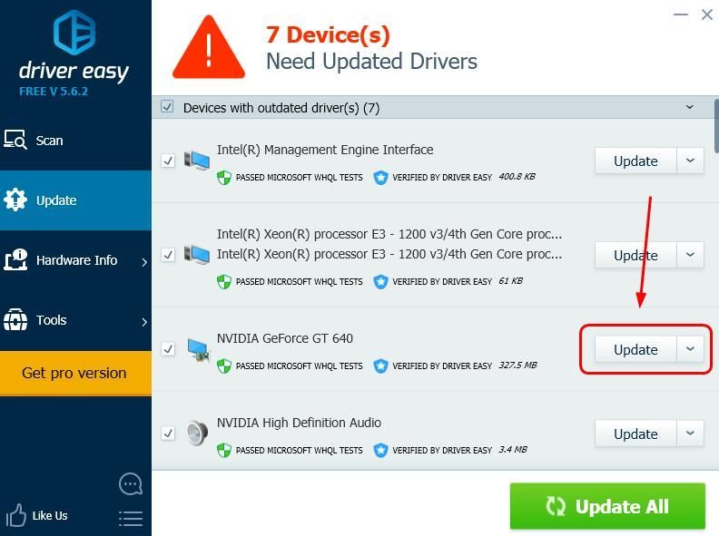Click the '3.4 MB' driver size text
The width and height of the screenshot is (719, 536).
click(513, 450)
